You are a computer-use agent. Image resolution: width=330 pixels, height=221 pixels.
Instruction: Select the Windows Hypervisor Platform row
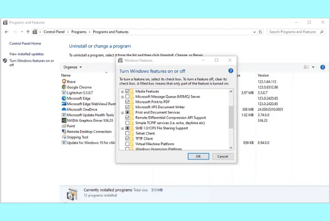click(x=159, y=149)
